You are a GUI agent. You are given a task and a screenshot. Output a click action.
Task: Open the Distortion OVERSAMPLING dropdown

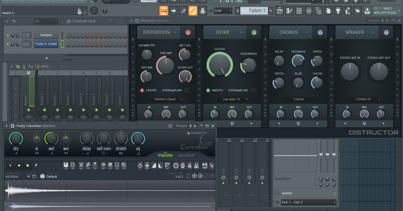188,90
